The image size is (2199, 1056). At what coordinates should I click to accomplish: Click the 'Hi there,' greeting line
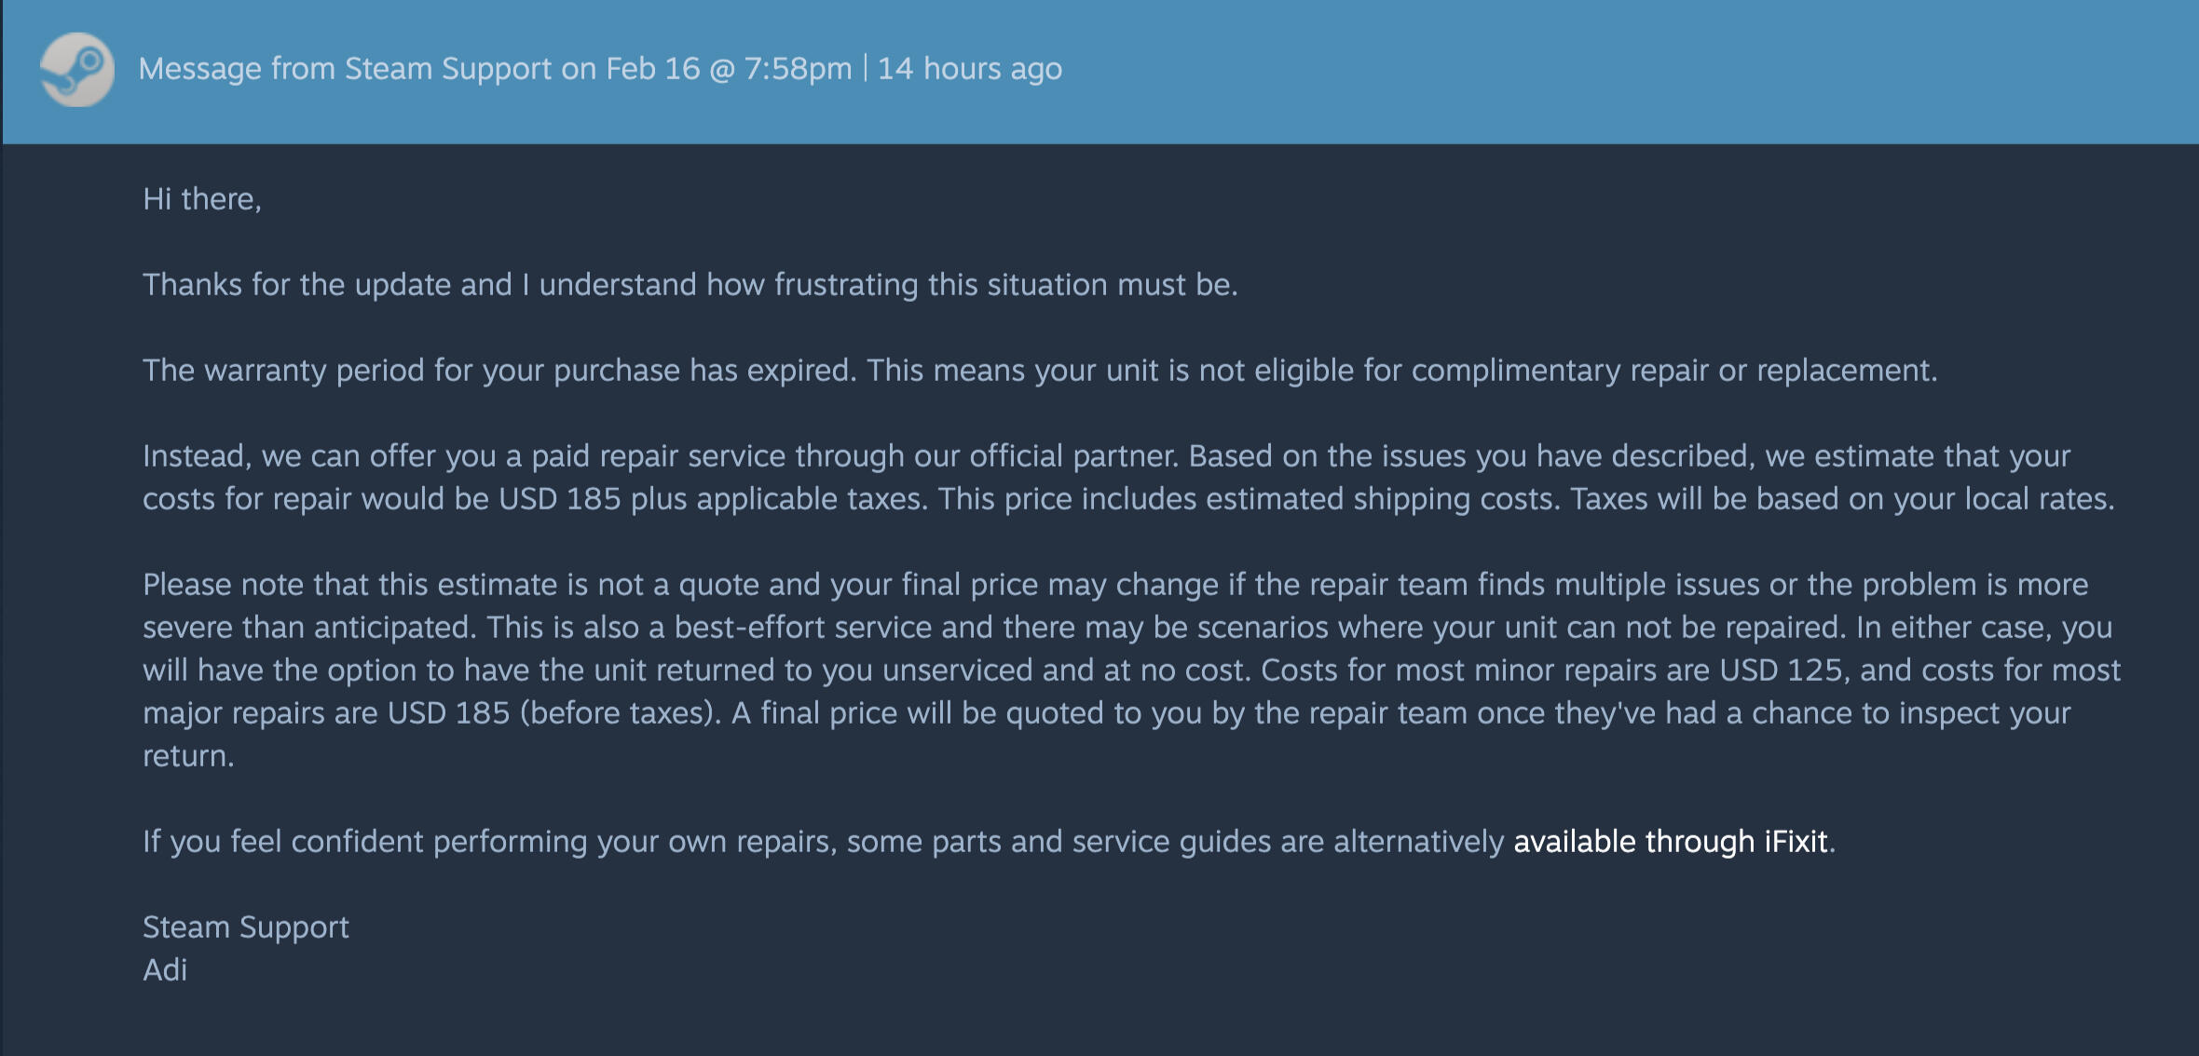click(x=201, y=199)
